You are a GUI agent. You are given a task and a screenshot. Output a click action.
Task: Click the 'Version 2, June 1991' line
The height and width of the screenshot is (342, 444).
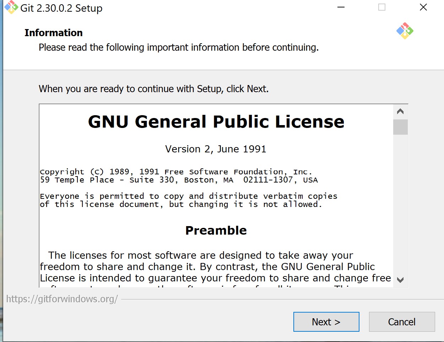pos(216,149)
